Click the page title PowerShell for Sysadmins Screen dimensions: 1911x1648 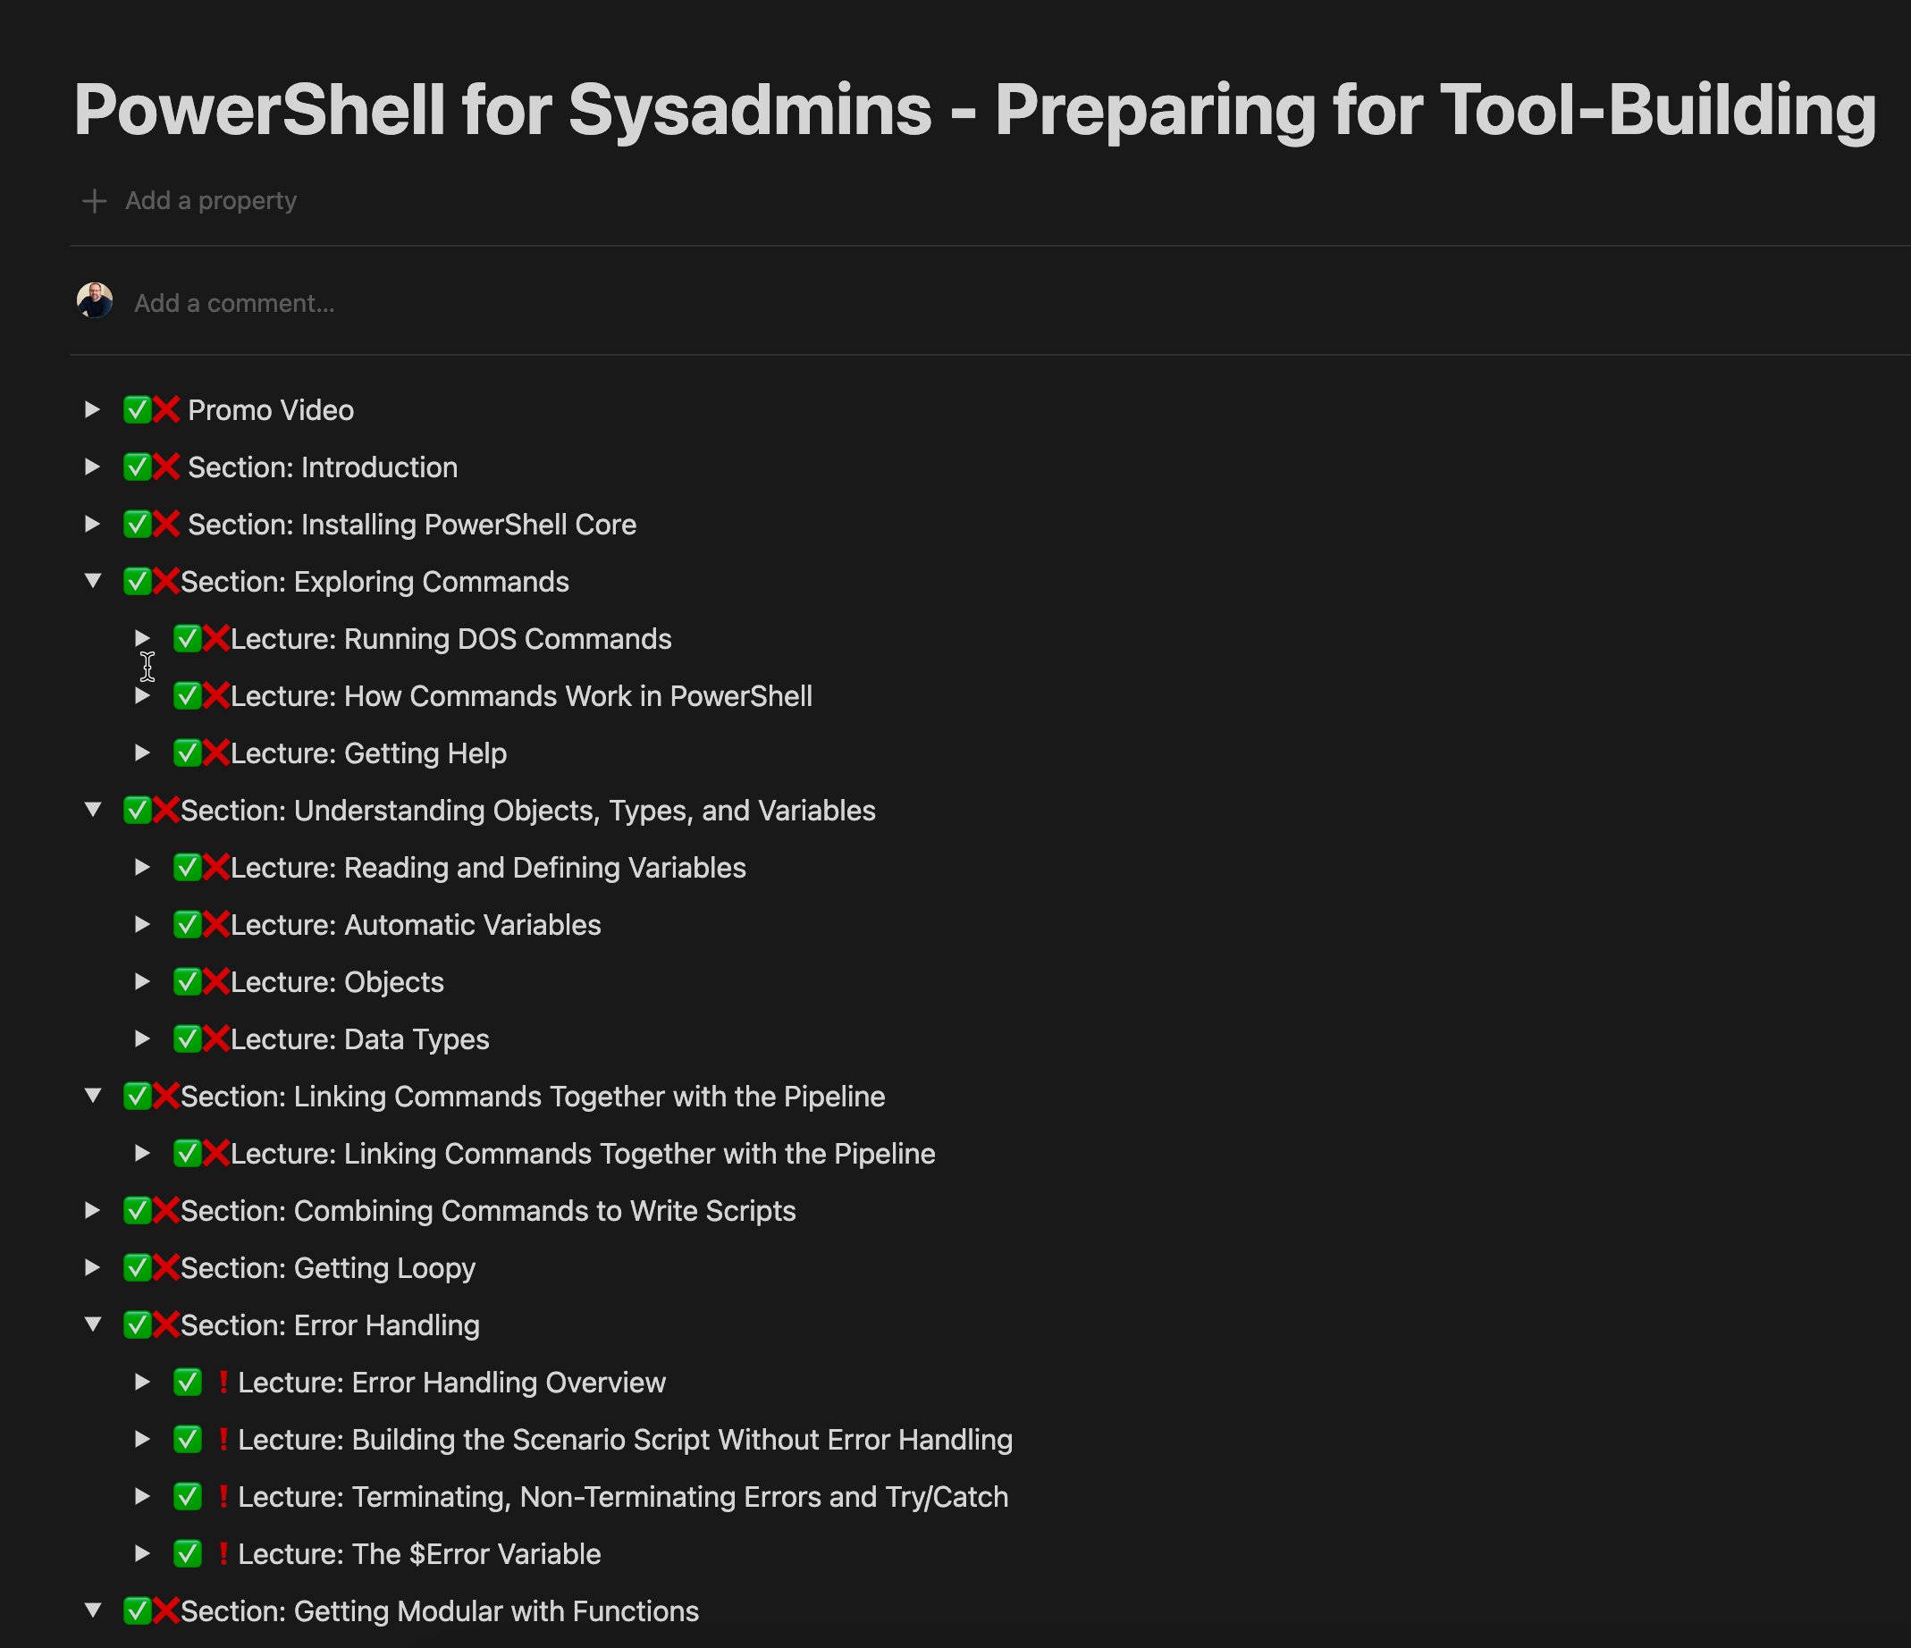(974, 111)
